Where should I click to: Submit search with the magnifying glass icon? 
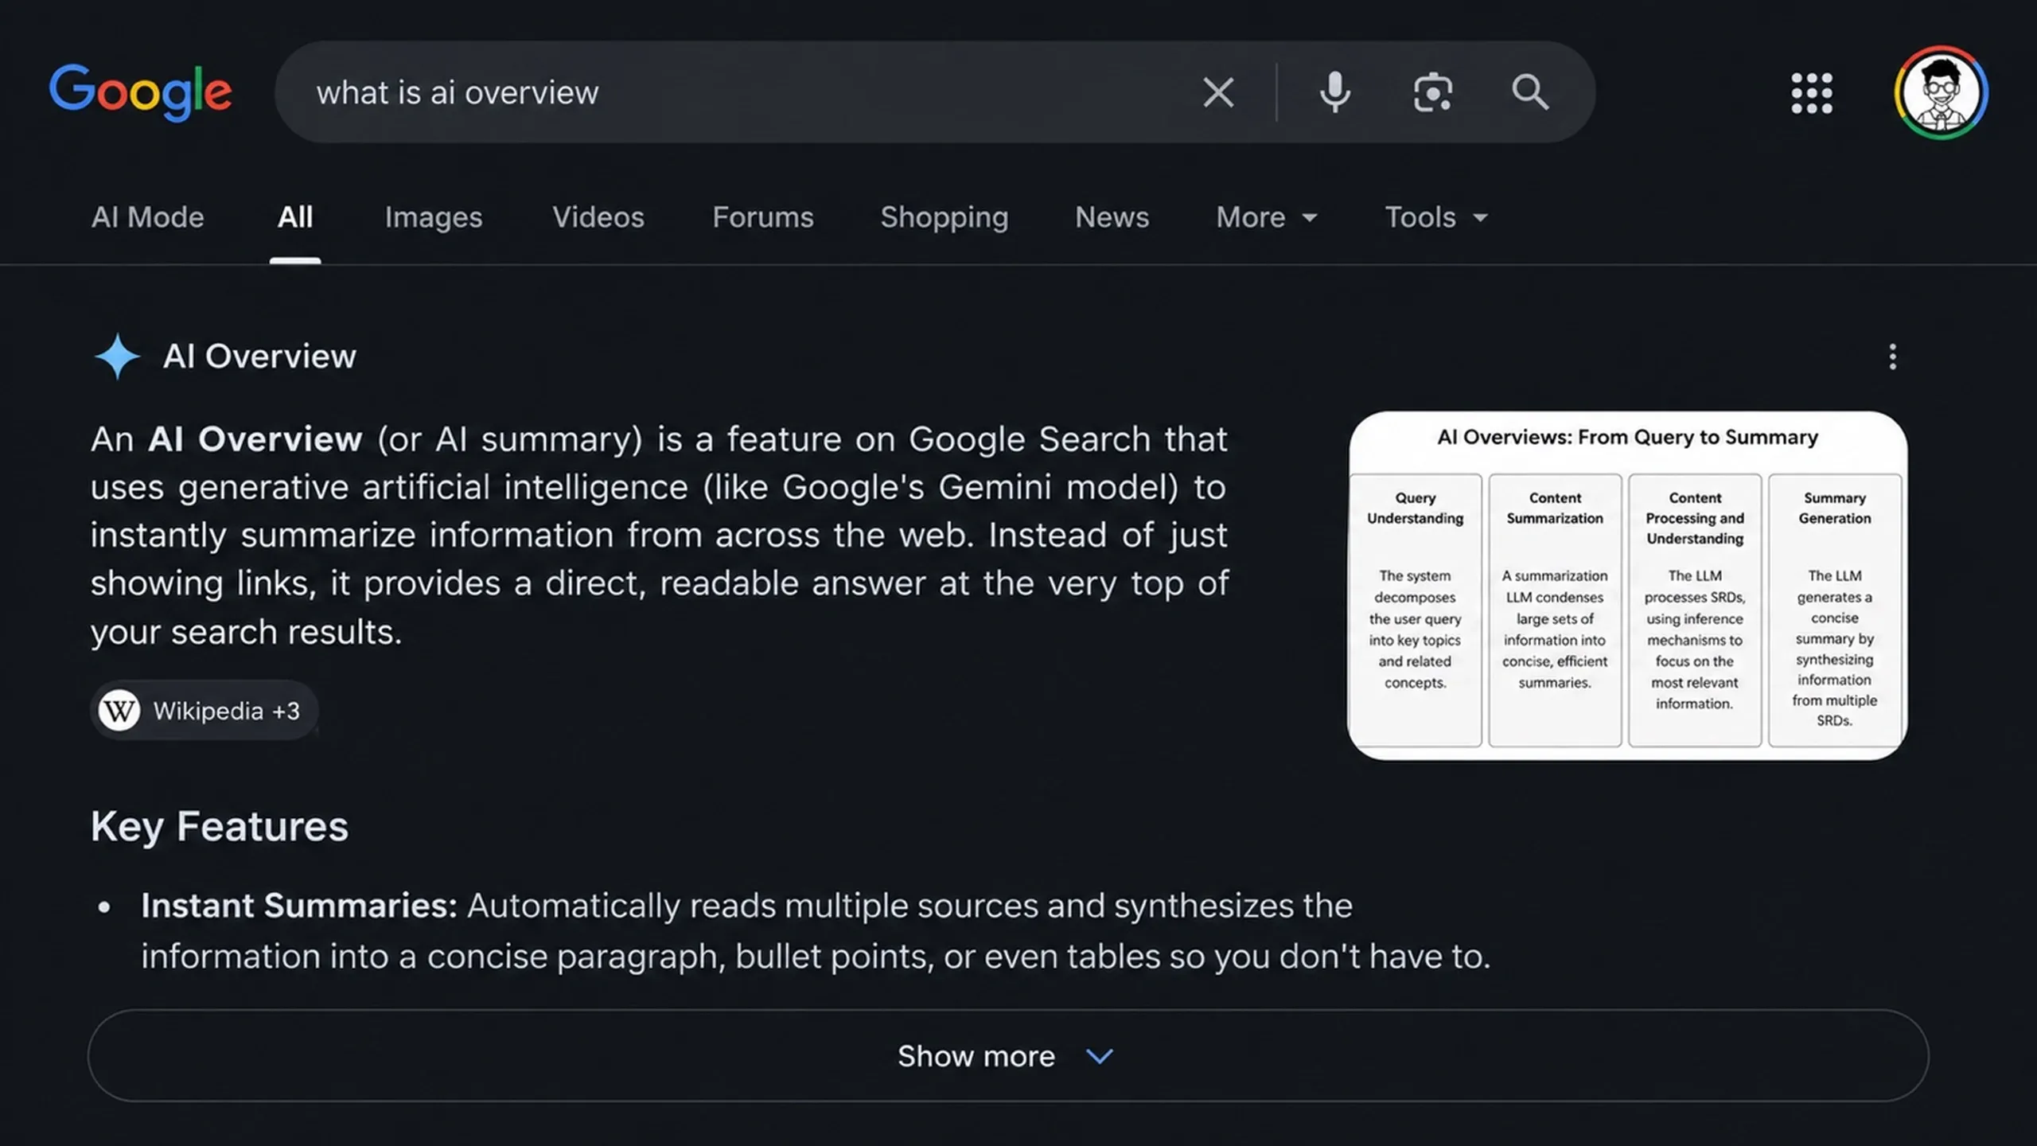[x=1529, y=92]
